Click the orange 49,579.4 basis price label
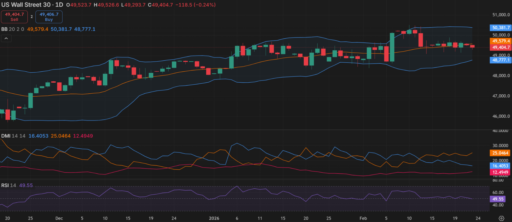The width and height of the screenshot is (512, 222). pyautogui.click(x=501, y=41)
